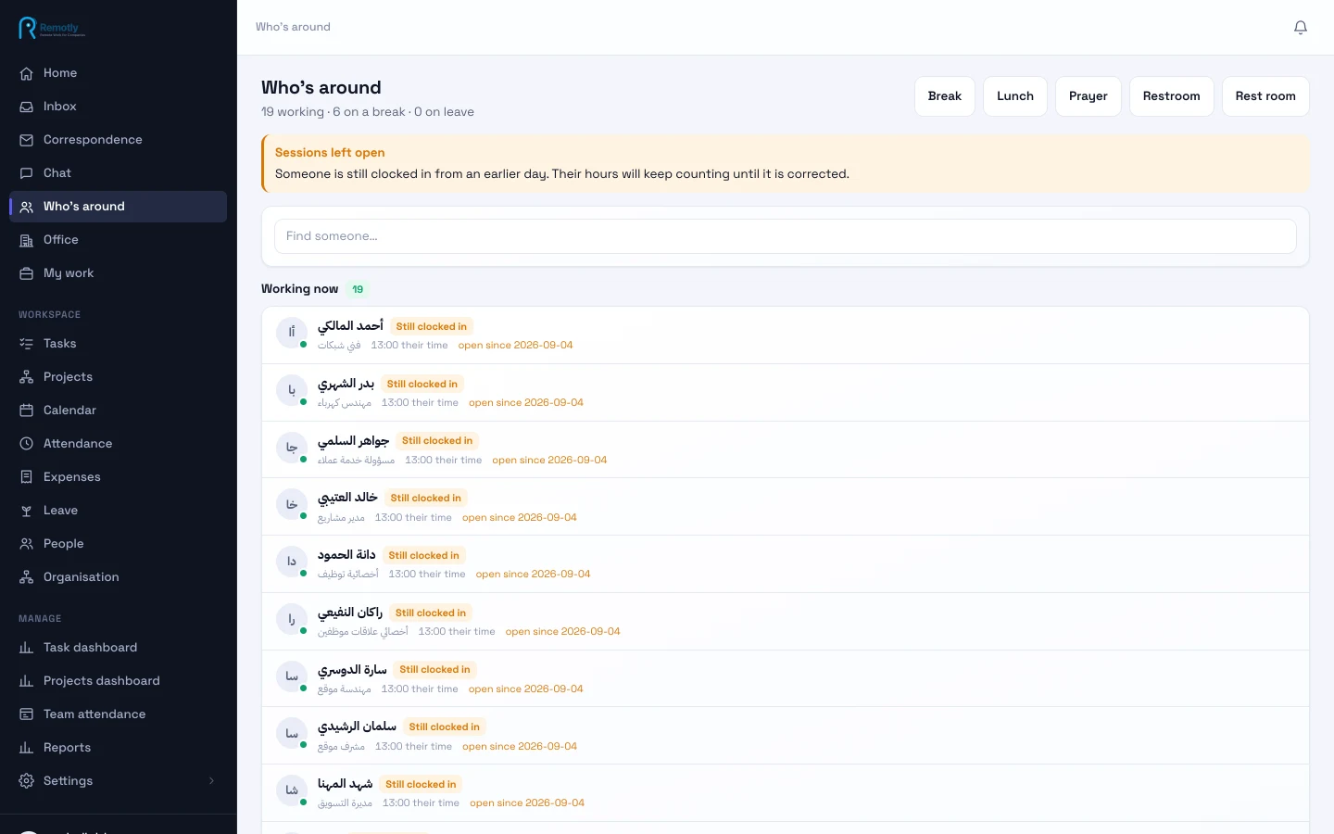The image size is (1334, 834).
Task: Click the Lunch button
Action: pos(1015,96)
